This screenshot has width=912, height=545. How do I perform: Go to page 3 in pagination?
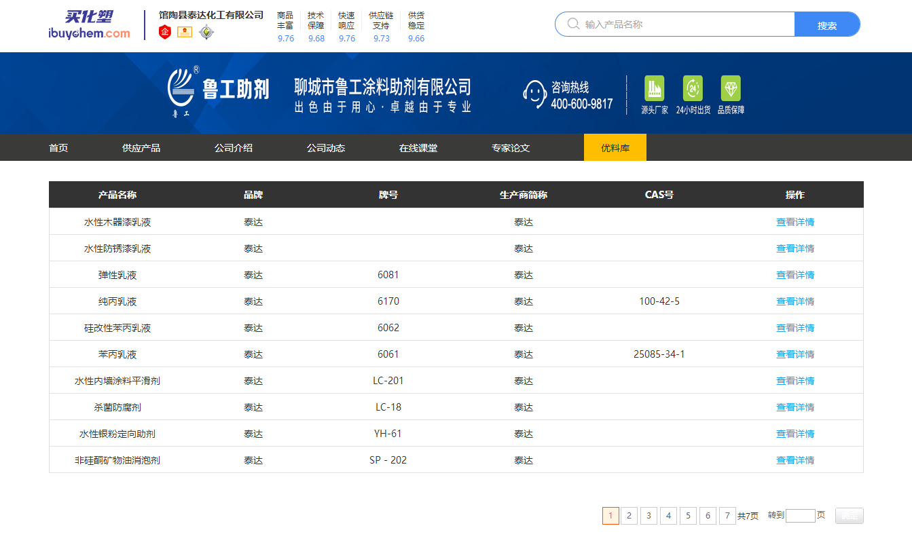(x=649, y=516)
